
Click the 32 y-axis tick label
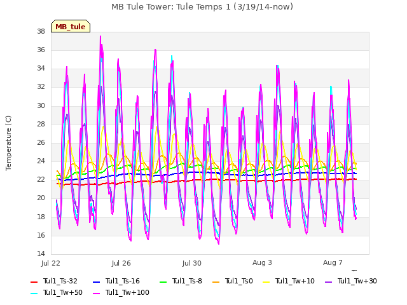(41, 87)
